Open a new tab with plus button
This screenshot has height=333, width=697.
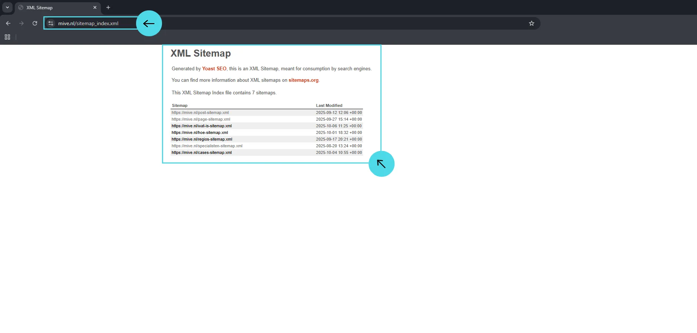pos(108,7)
